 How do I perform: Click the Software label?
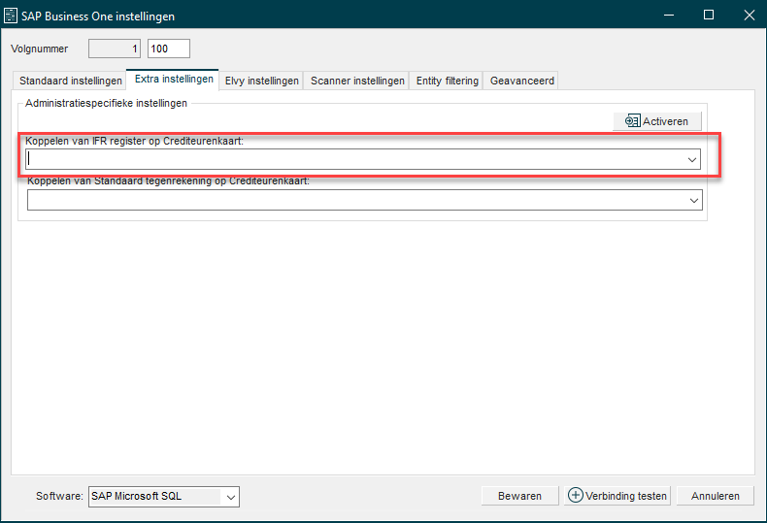[59, 496]
